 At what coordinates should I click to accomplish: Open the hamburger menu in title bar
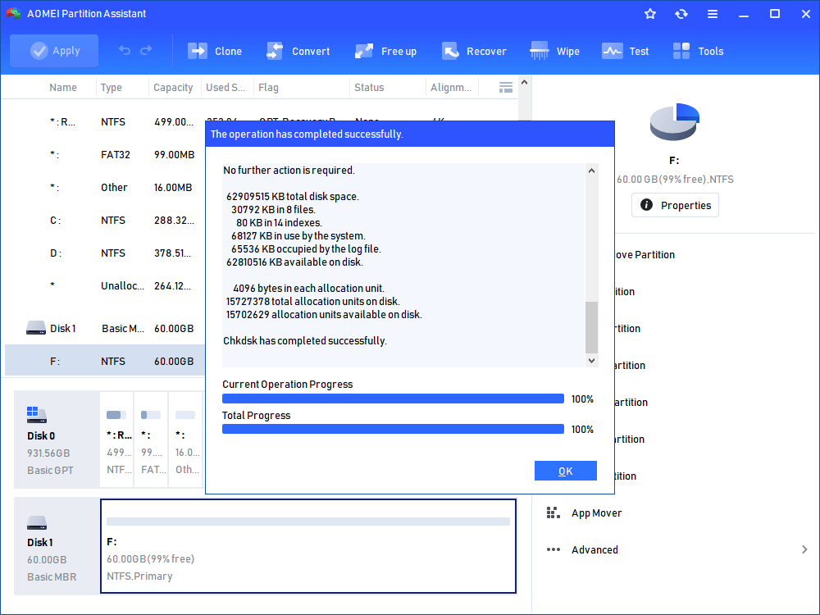[x=713, y=14]
